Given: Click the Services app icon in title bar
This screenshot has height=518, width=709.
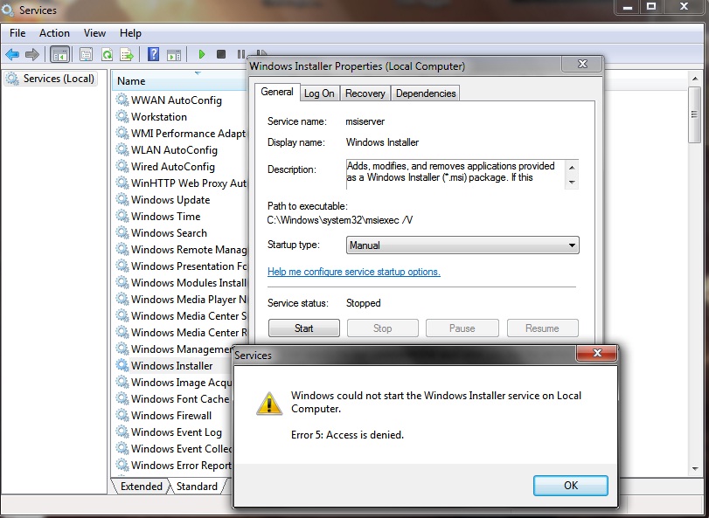Looking at the screenshot, I should pyautogui.click(x=8, y=10).
